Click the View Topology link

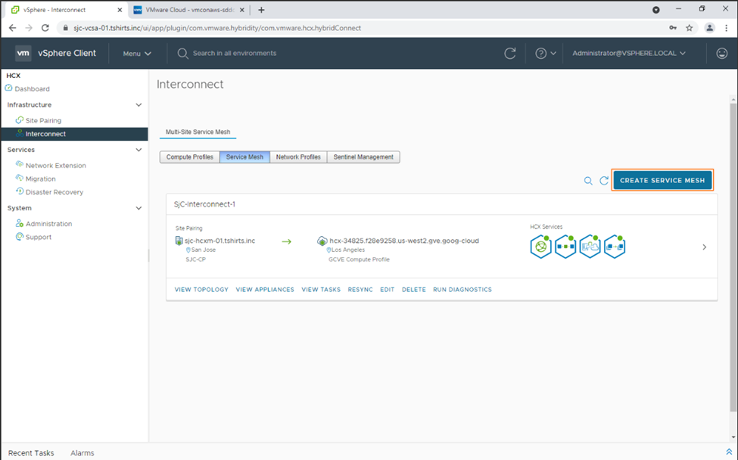pyautogui.click(x=201, y=290)
